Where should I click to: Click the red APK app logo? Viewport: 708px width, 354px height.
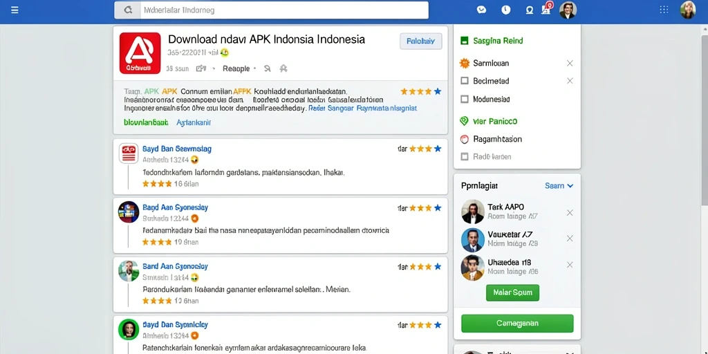(x=140, y=53)
